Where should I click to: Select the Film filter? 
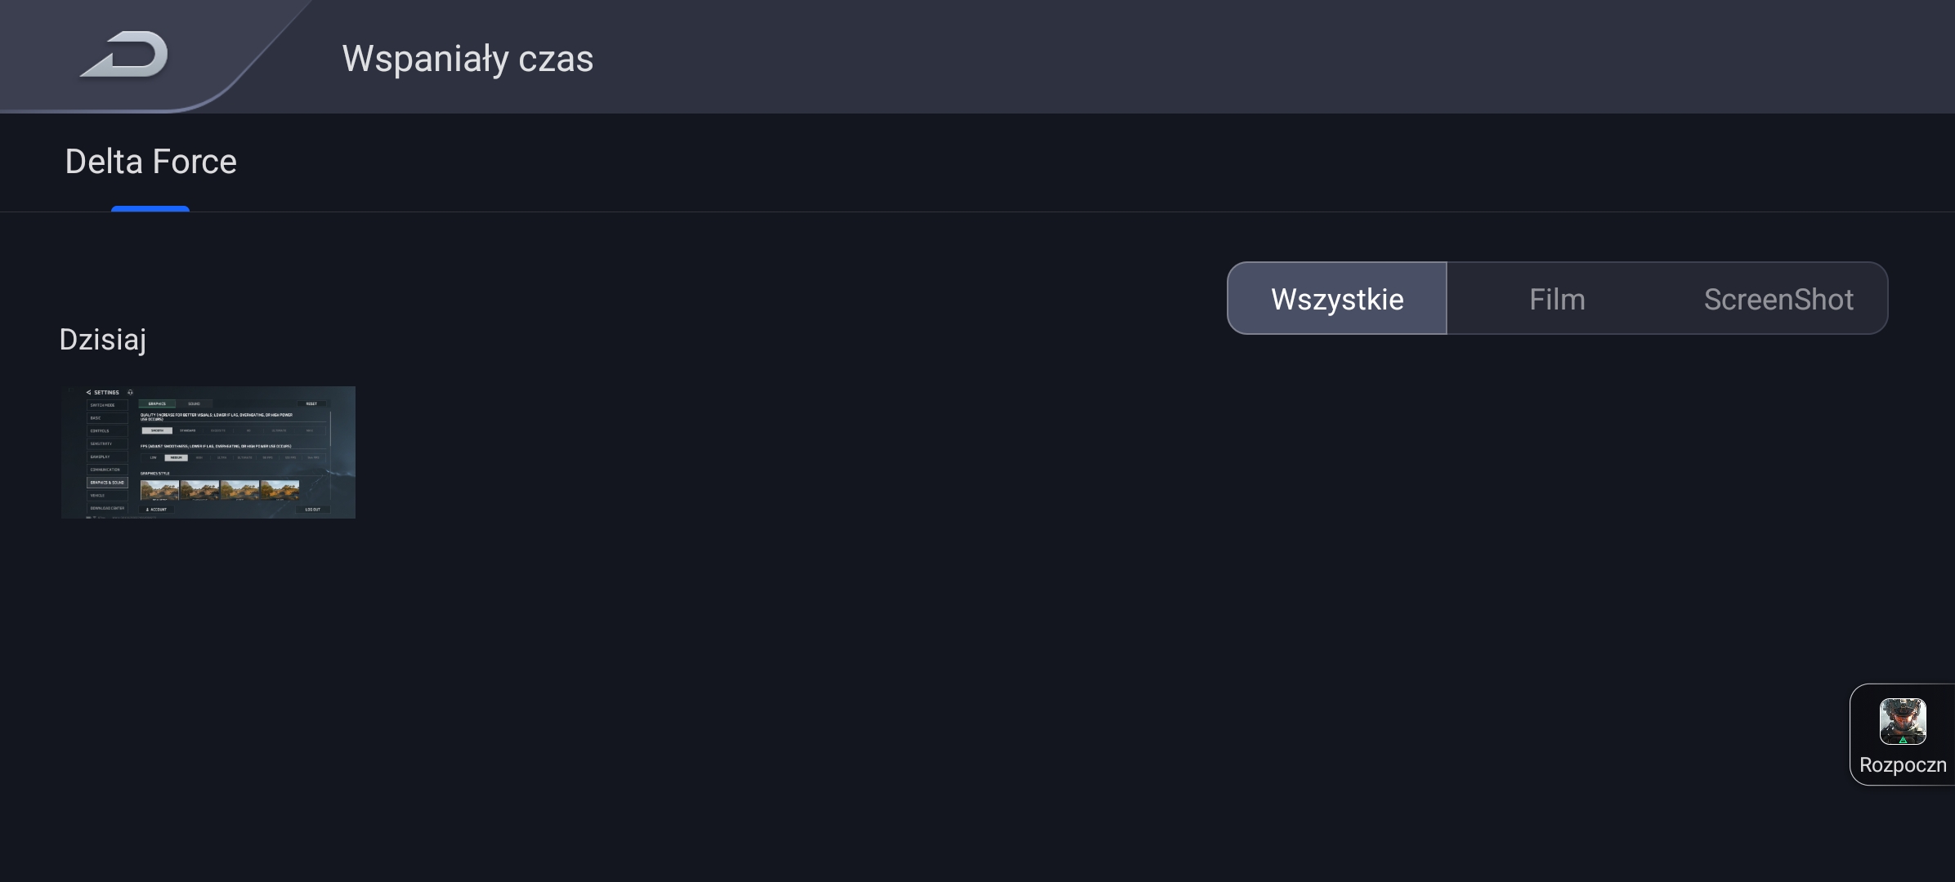[x=1557, y=298]
